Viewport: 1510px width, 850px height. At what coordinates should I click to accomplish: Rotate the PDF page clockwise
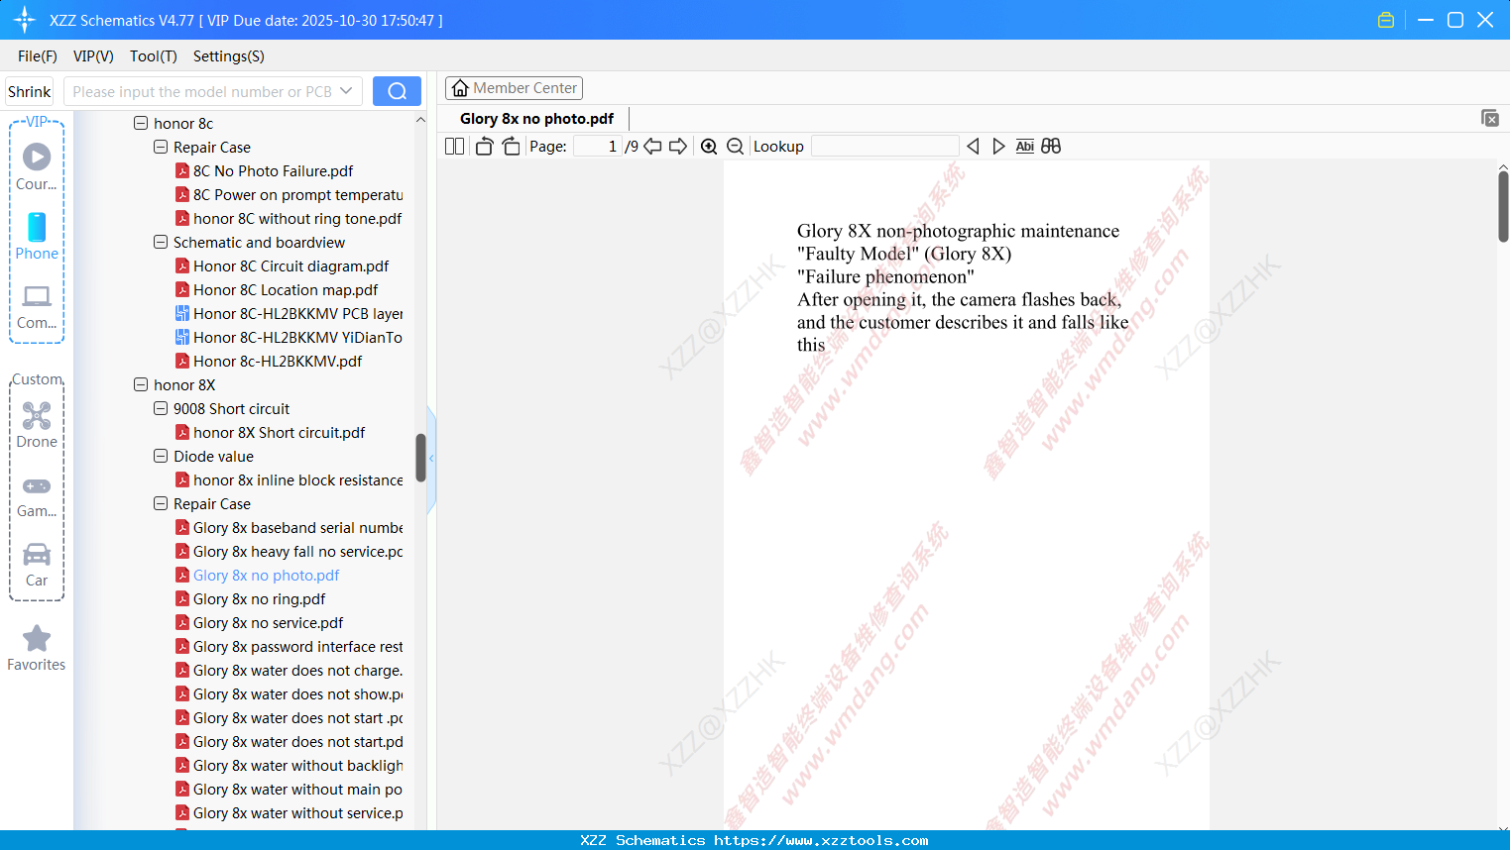(511, 147)
